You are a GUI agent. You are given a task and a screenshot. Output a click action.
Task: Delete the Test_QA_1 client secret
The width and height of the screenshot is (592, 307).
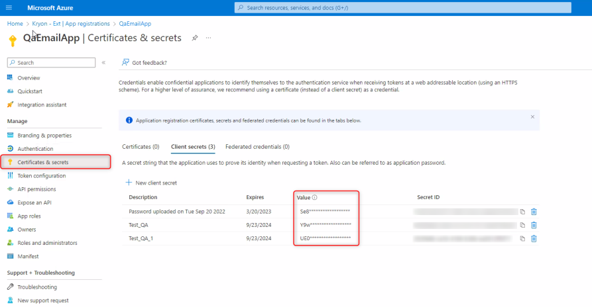[x=534, y=238]
